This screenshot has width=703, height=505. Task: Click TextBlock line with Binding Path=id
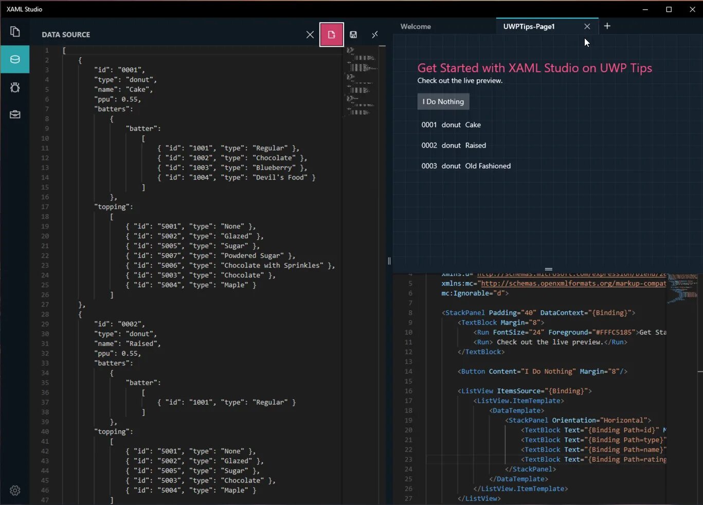pyautogui.click(x=593, y=430)
